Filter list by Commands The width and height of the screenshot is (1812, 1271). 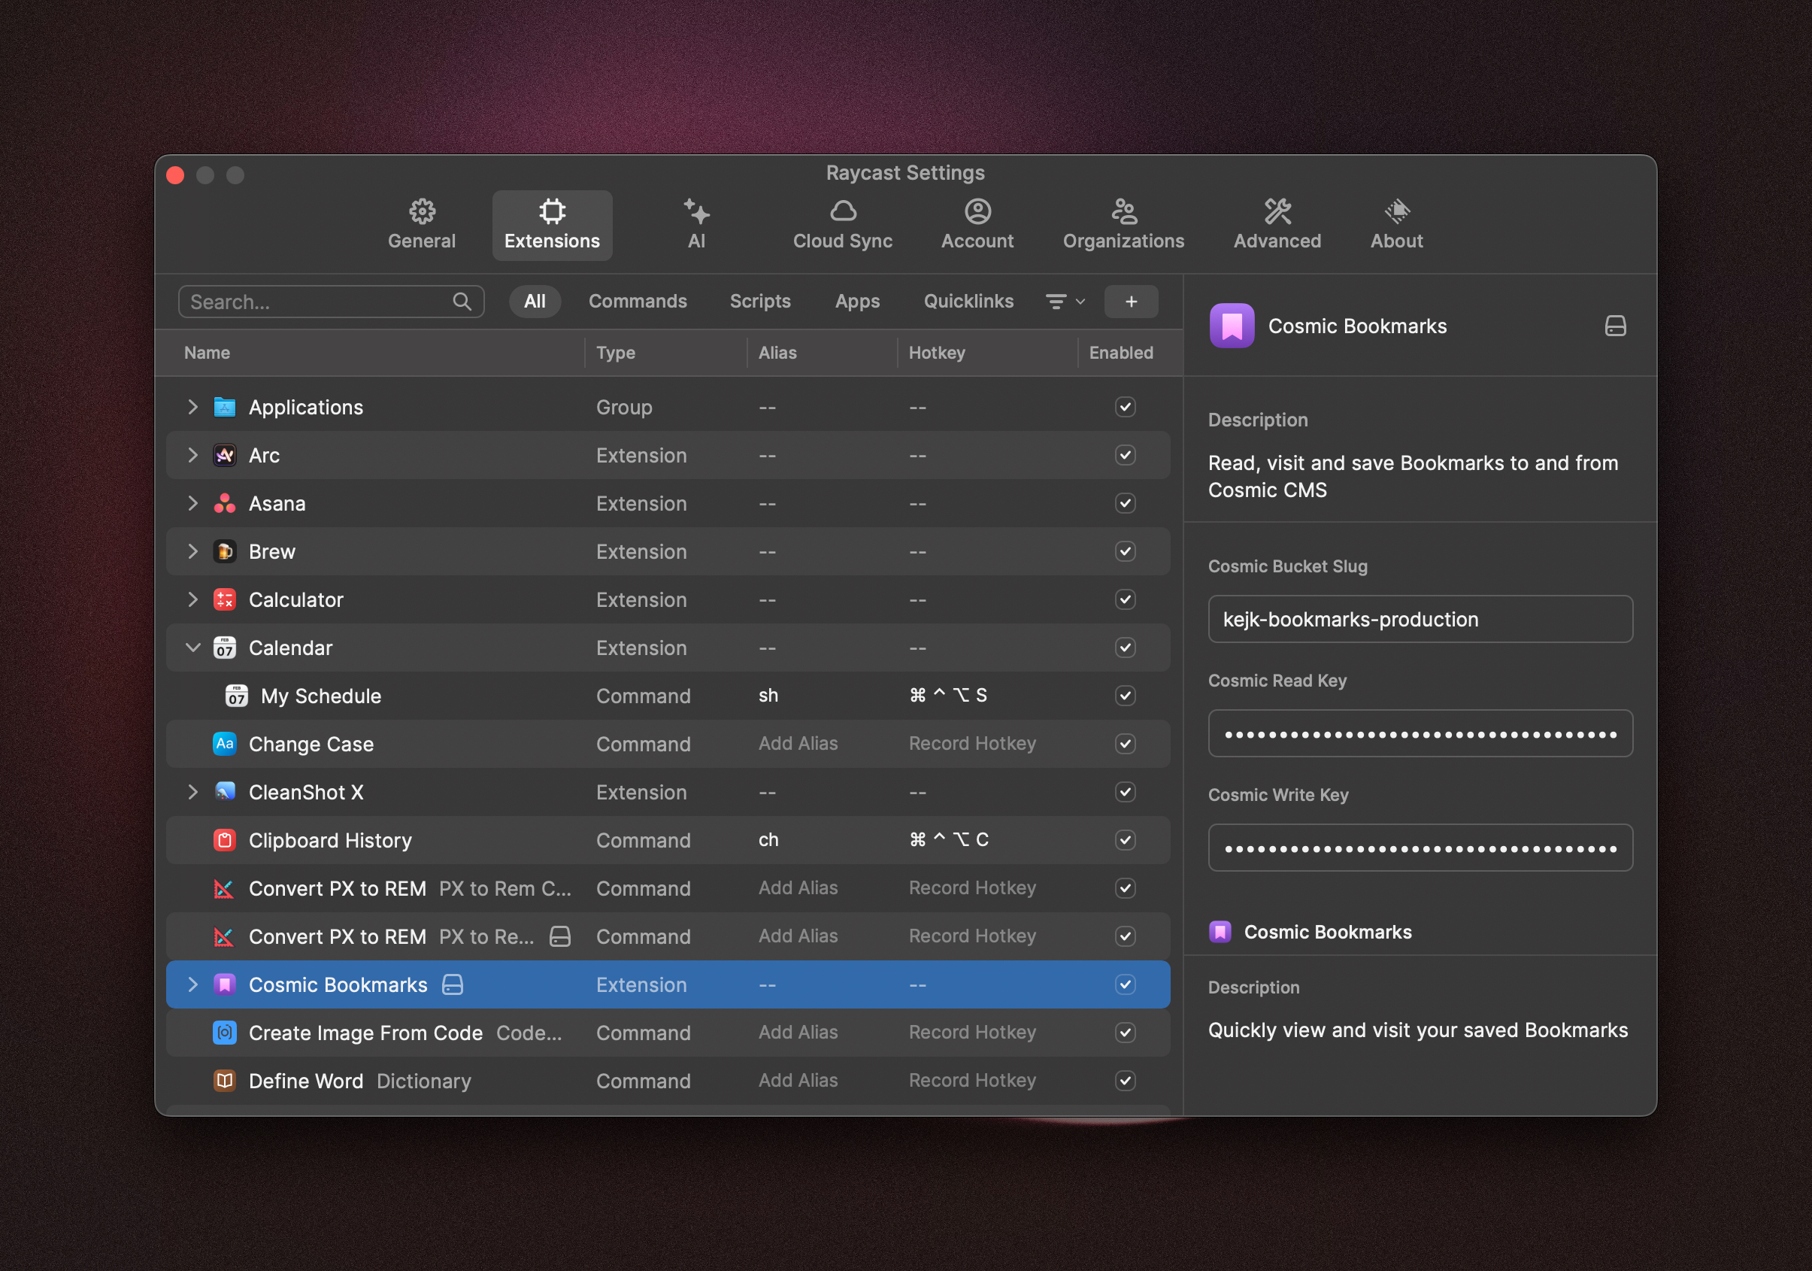point(637,302)
